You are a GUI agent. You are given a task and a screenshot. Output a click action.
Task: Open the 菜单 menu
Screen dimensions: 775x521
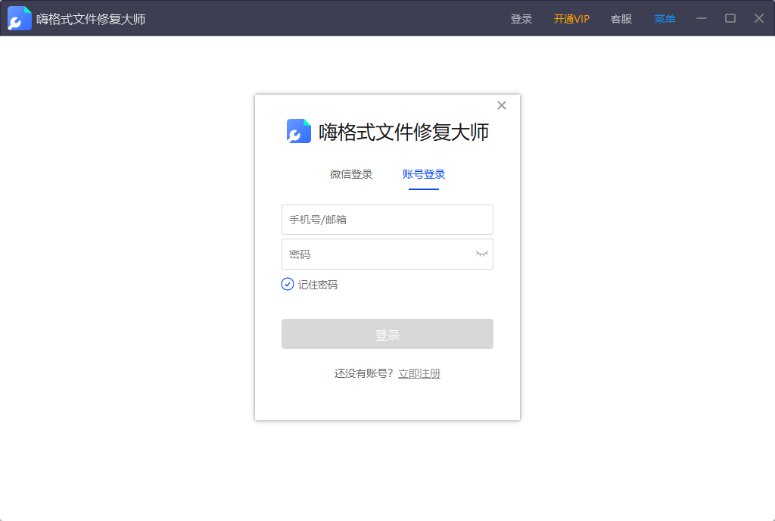click(x=665, y=19)
